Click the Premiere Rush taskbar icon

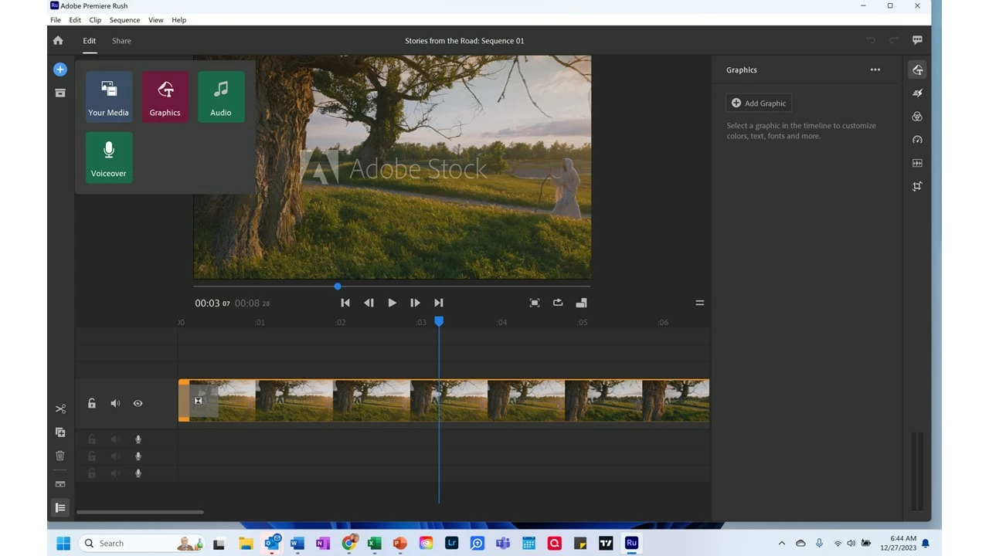click(x=631, y=543)
